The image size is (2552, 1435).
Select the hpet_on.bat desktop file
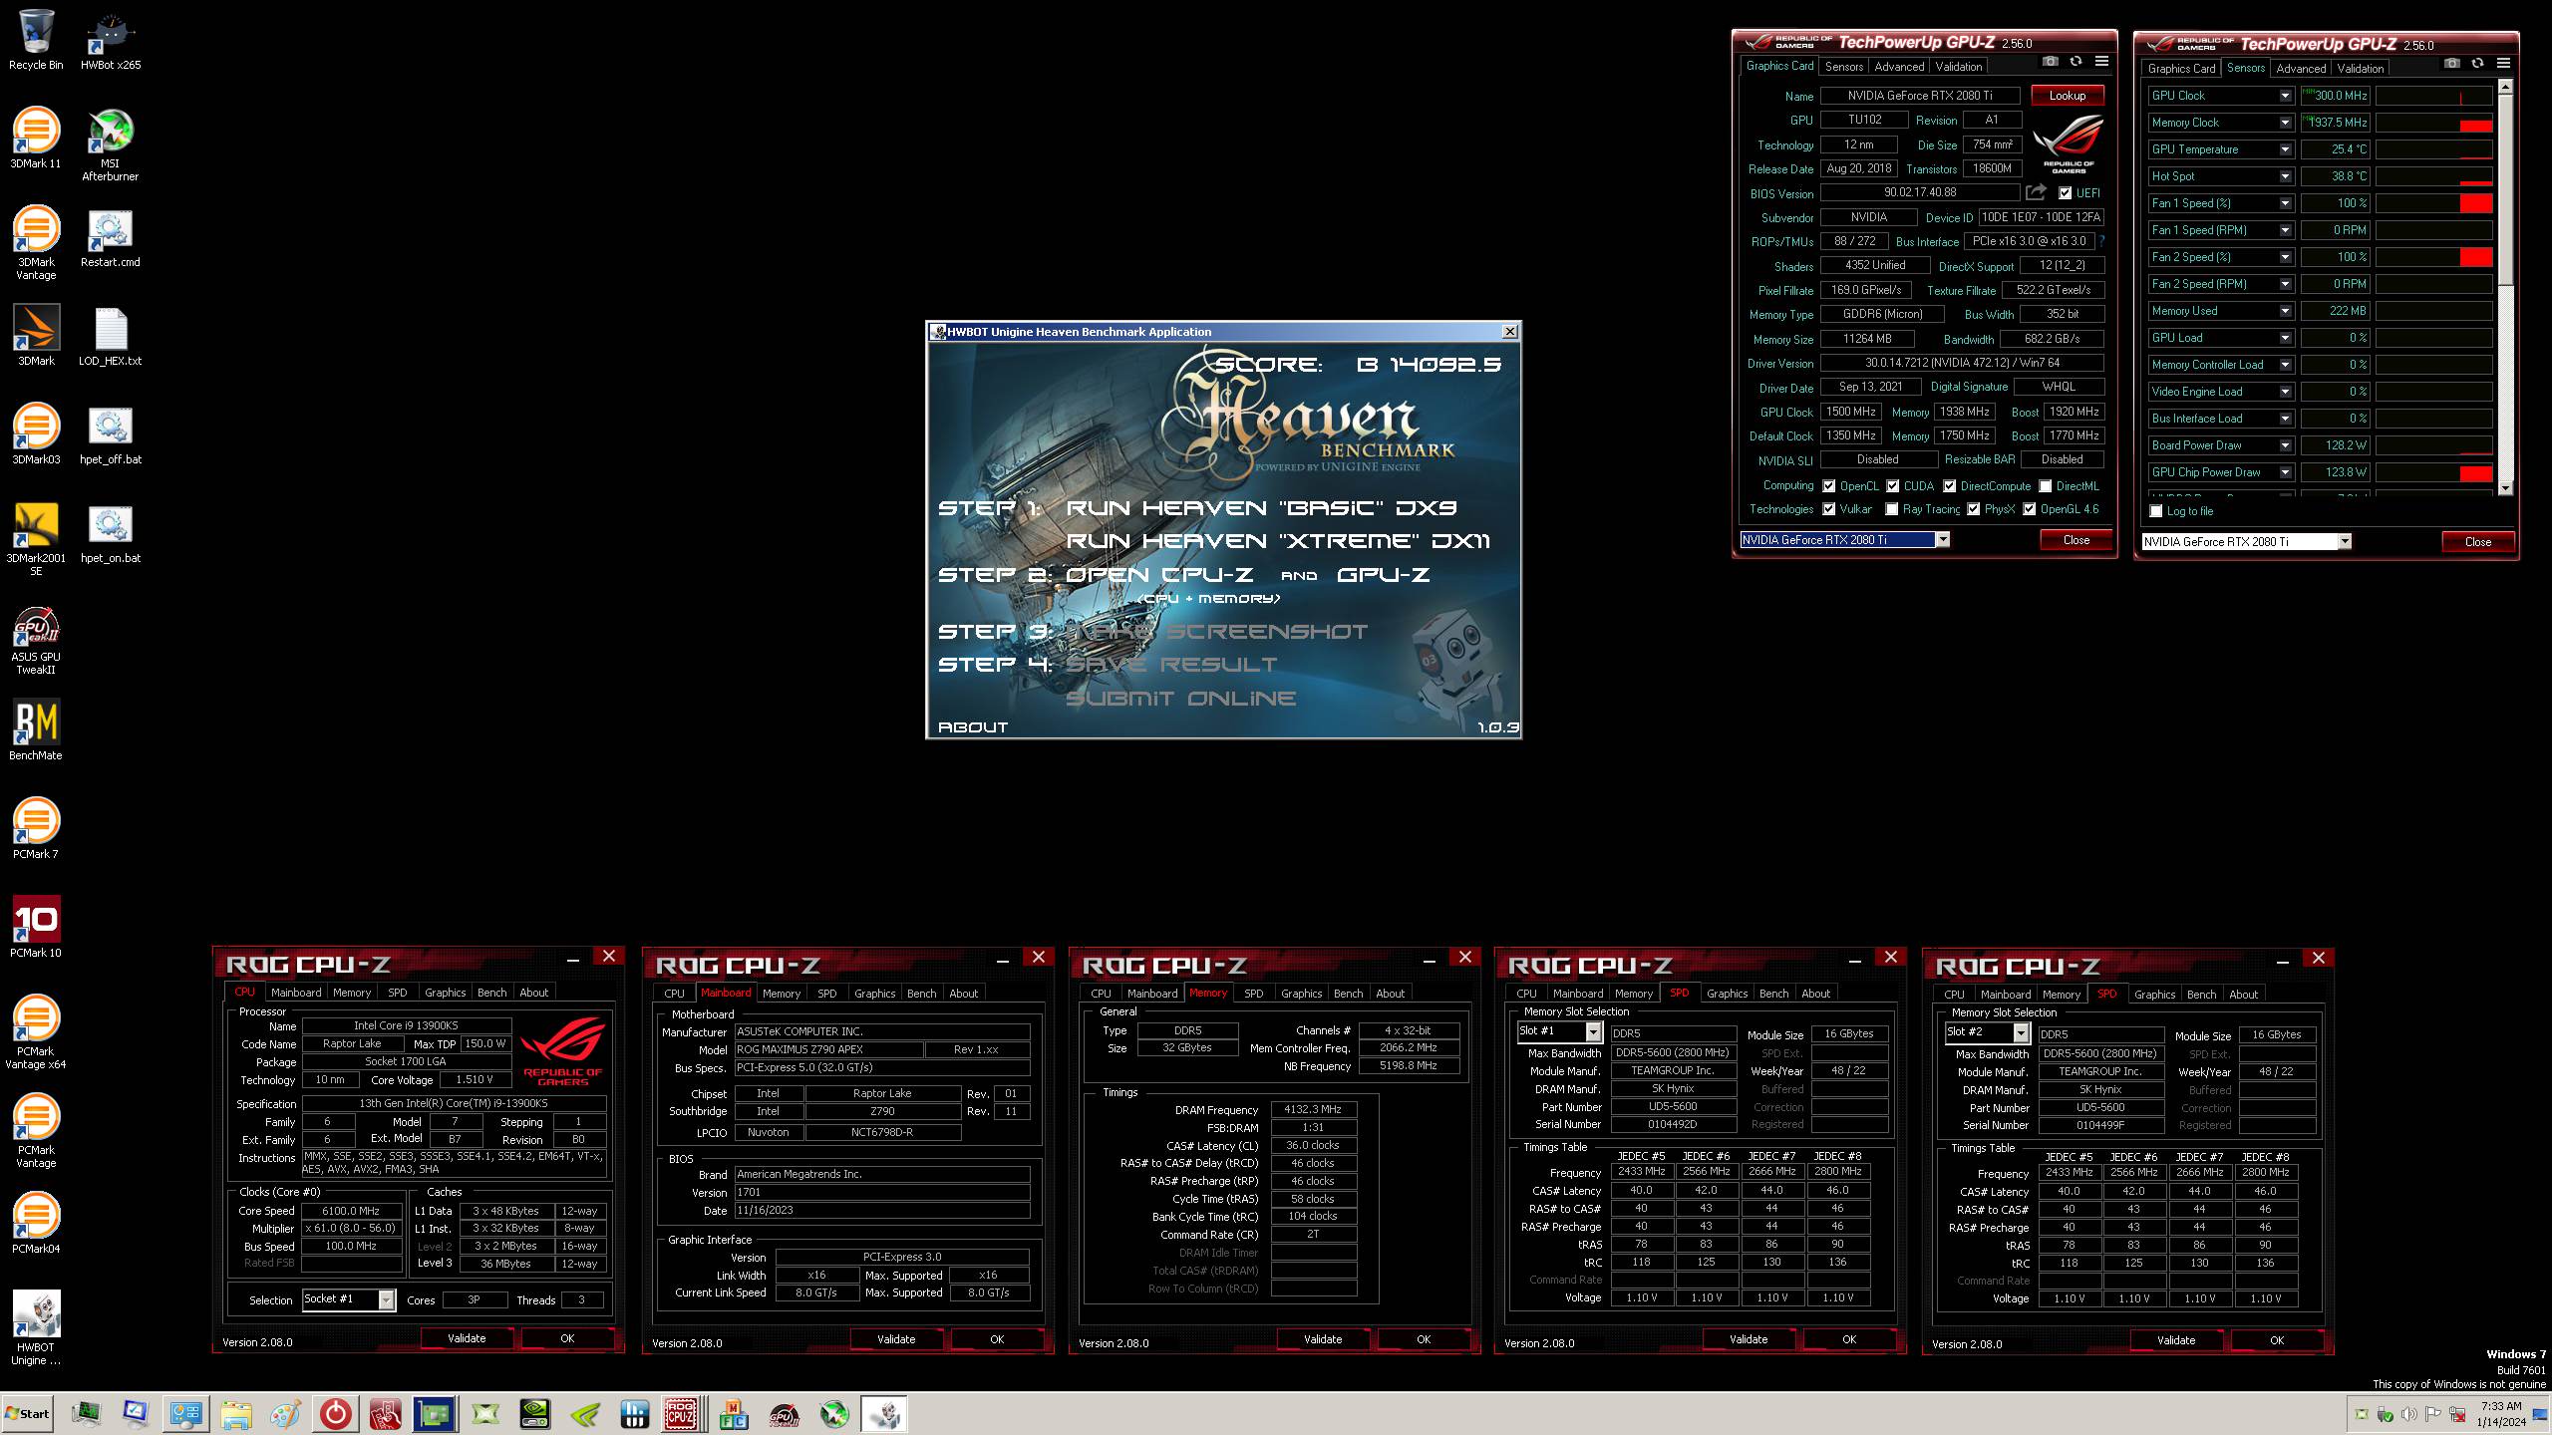tap(110, 533)
